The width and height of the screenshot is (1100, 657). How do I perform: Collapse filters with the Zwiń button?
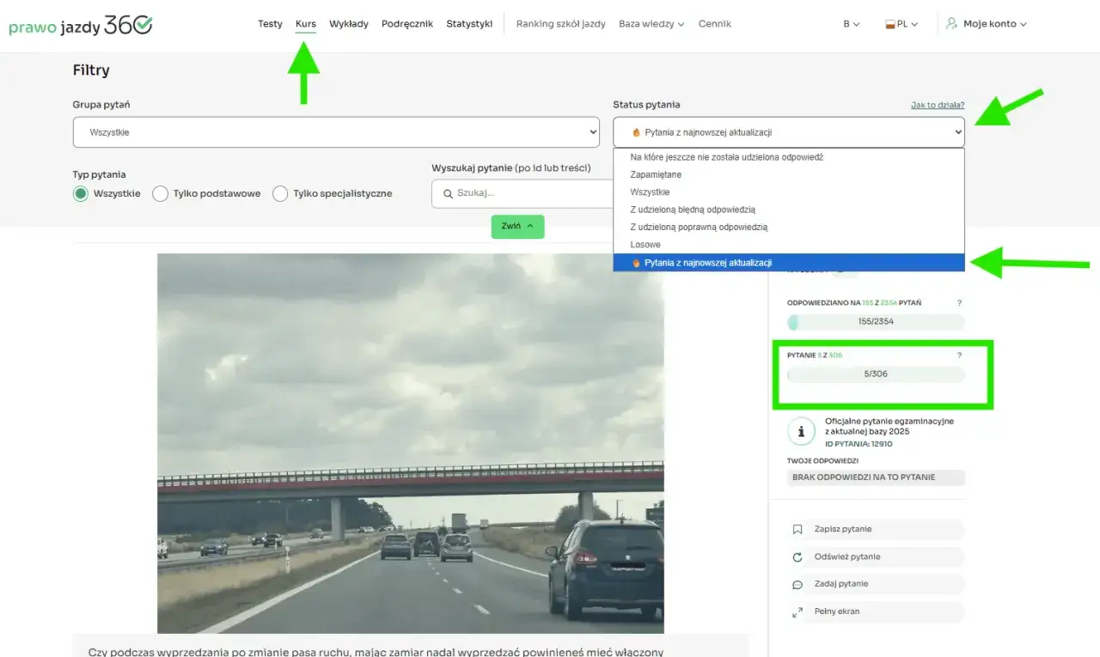click(516, 226)
